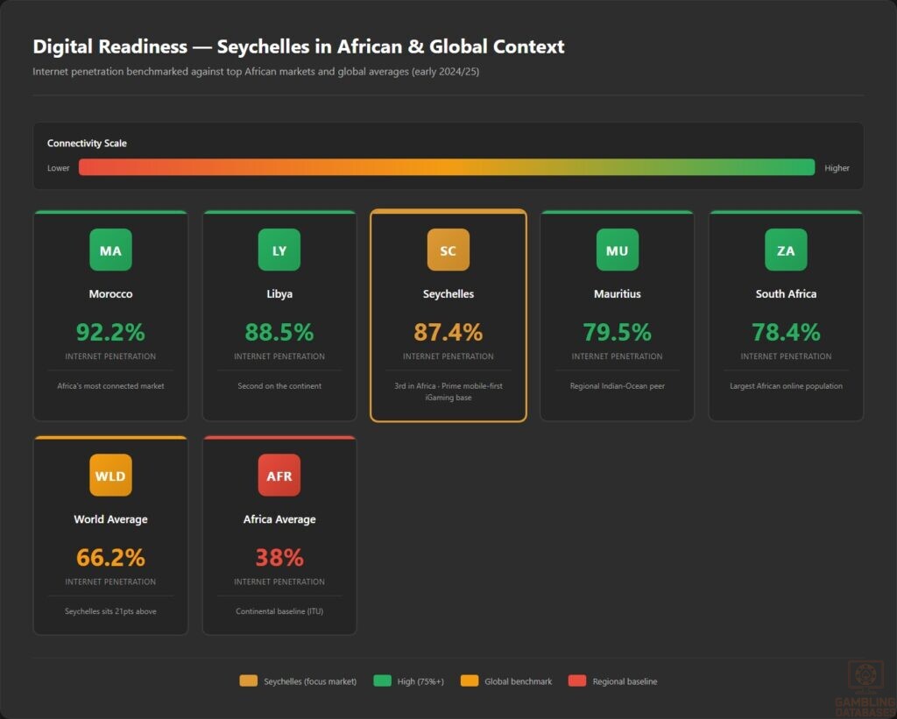Click the 'Mauritius' card title
The image size is (897, 719).
pyautogui.click(x=618, y=294)
